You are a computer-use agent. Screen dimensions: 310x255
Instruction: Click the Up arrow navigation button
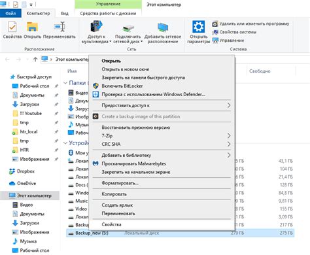pyautogui.click(x=35, y=59)
